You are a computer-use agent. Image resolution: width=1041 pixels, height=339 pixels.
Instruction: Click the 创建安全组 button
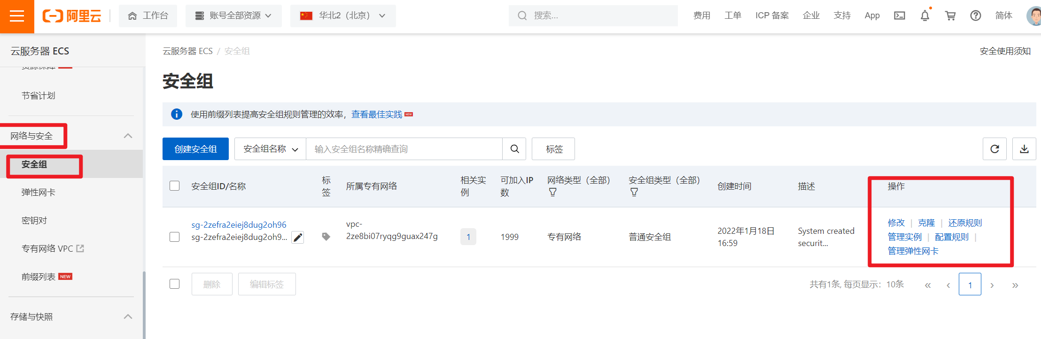[x=195, y=149]
